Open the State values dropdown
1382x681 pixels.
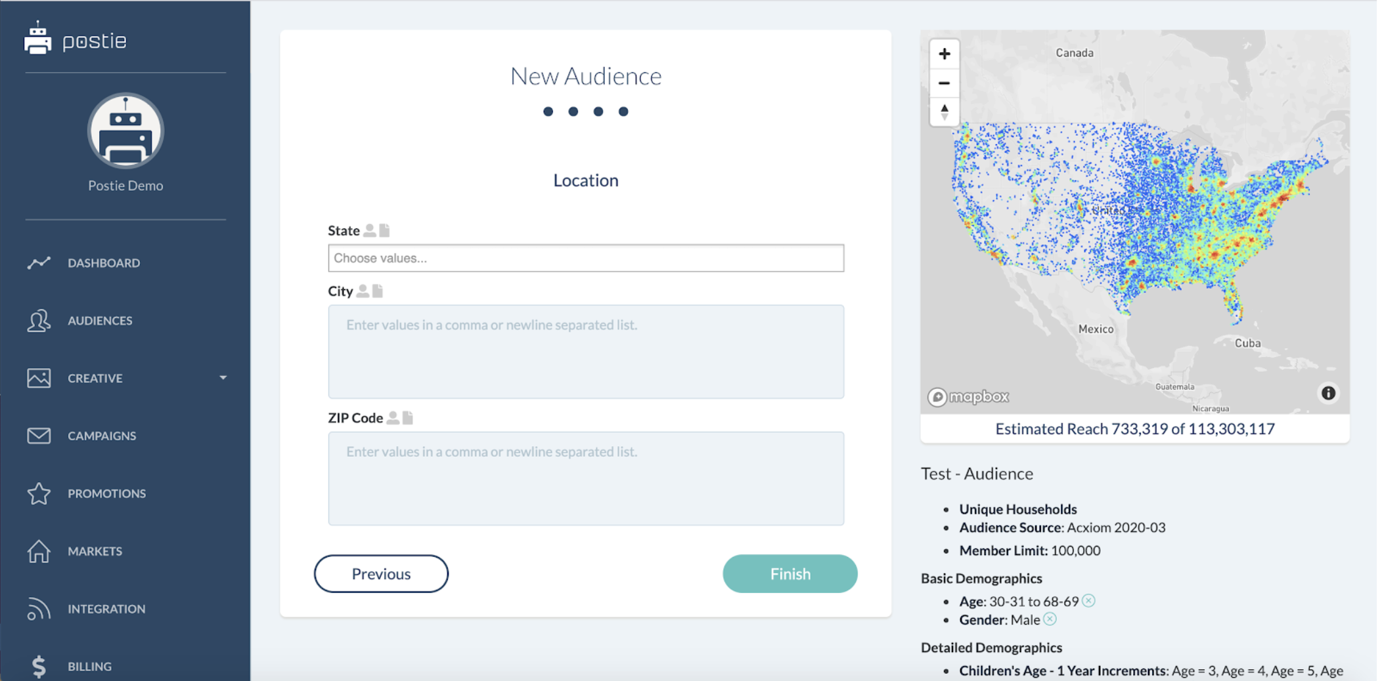tap(585, 258)
